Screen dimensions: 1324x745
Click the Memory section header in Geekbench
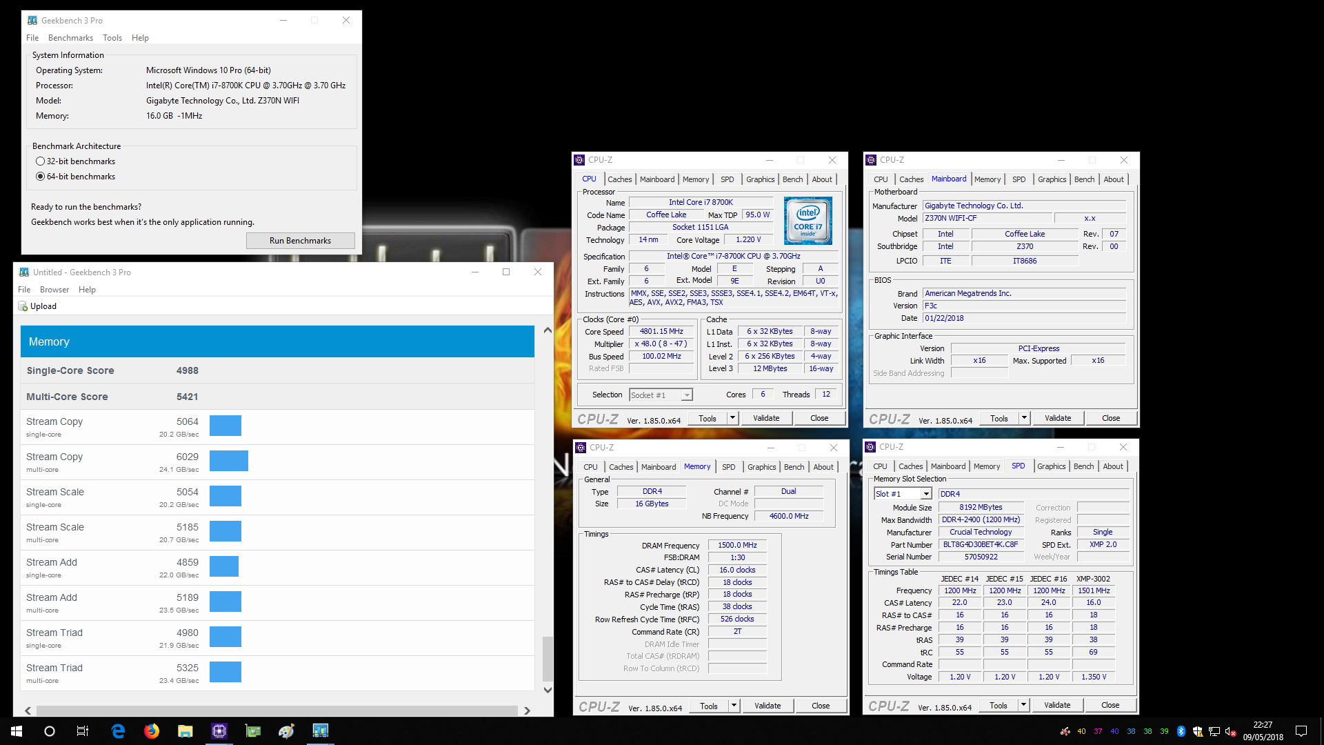277,341
